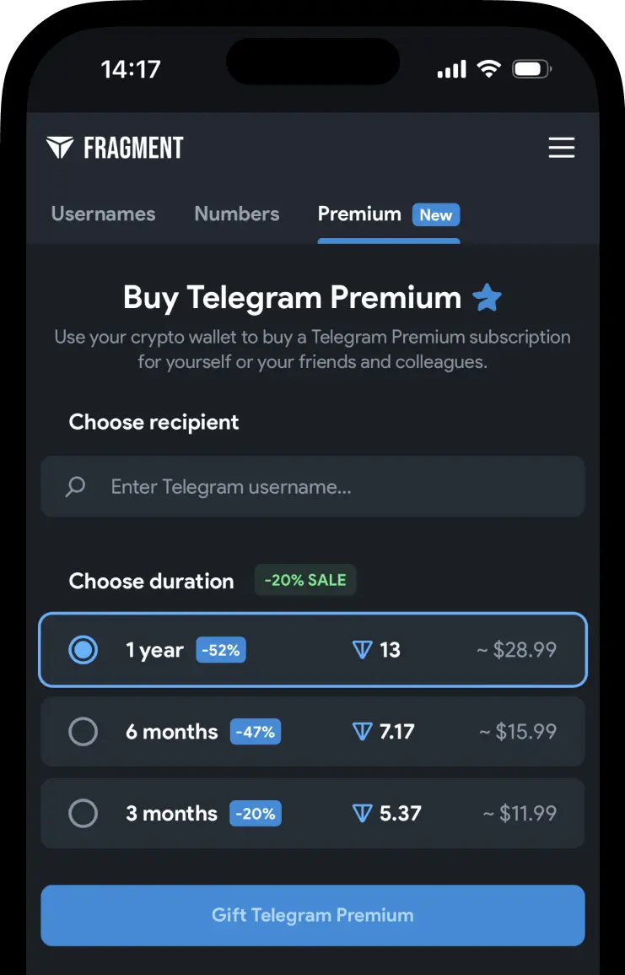This screenshot has height=975, width=625.
Task: Click the magnifier icon in the username field
Action: click(x=75, y=486)
